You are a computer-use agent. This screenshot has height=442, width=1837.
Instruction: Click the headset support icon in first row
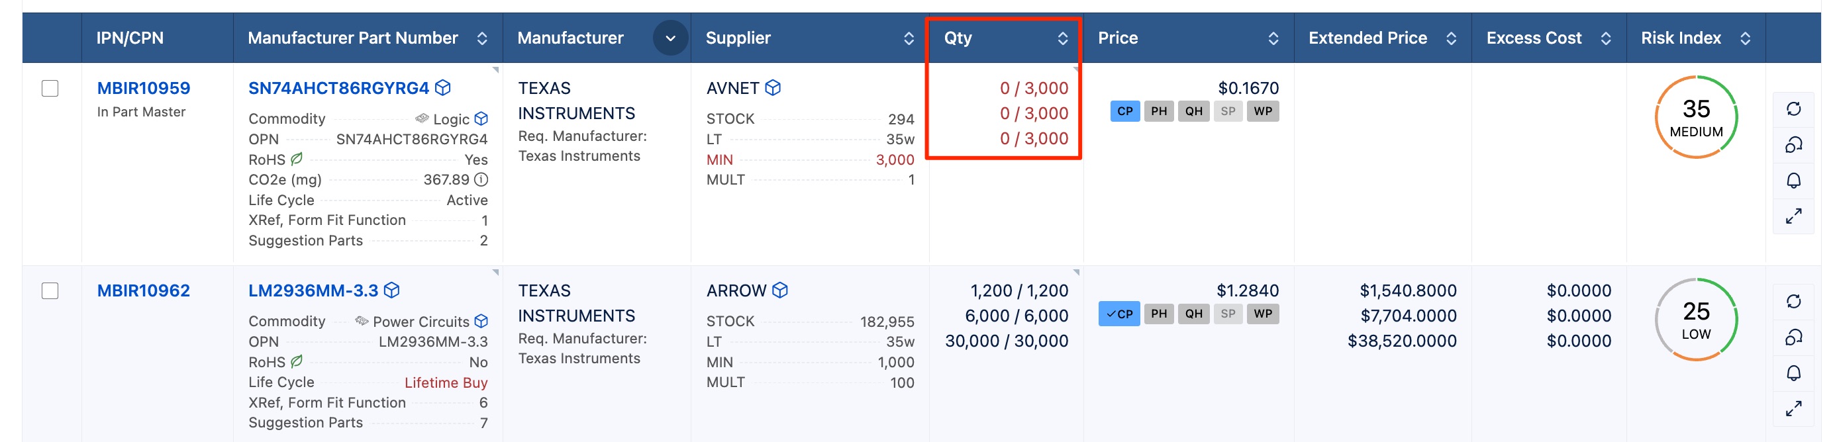(1793, 146)
